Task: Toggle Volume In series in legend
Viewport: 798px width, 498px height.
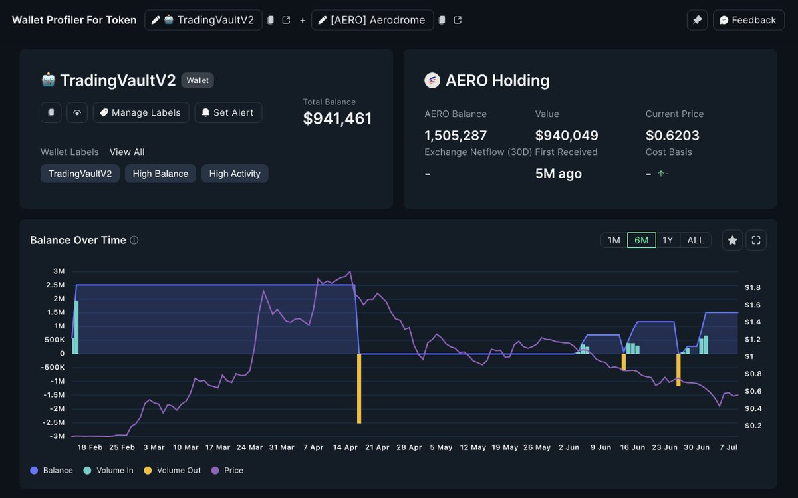Action: (108, 470)
